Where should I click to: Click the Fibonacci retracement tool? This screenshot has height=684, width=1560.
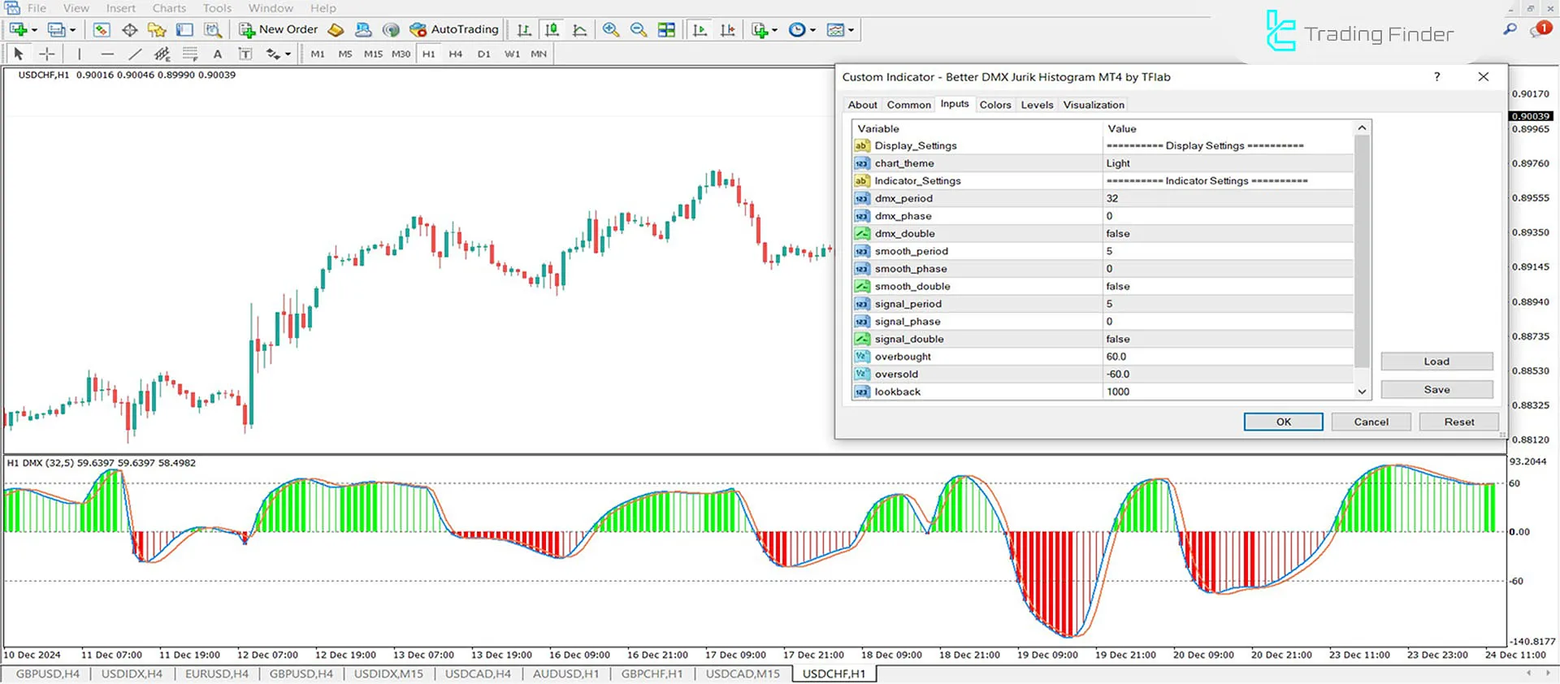pos(190,54)
